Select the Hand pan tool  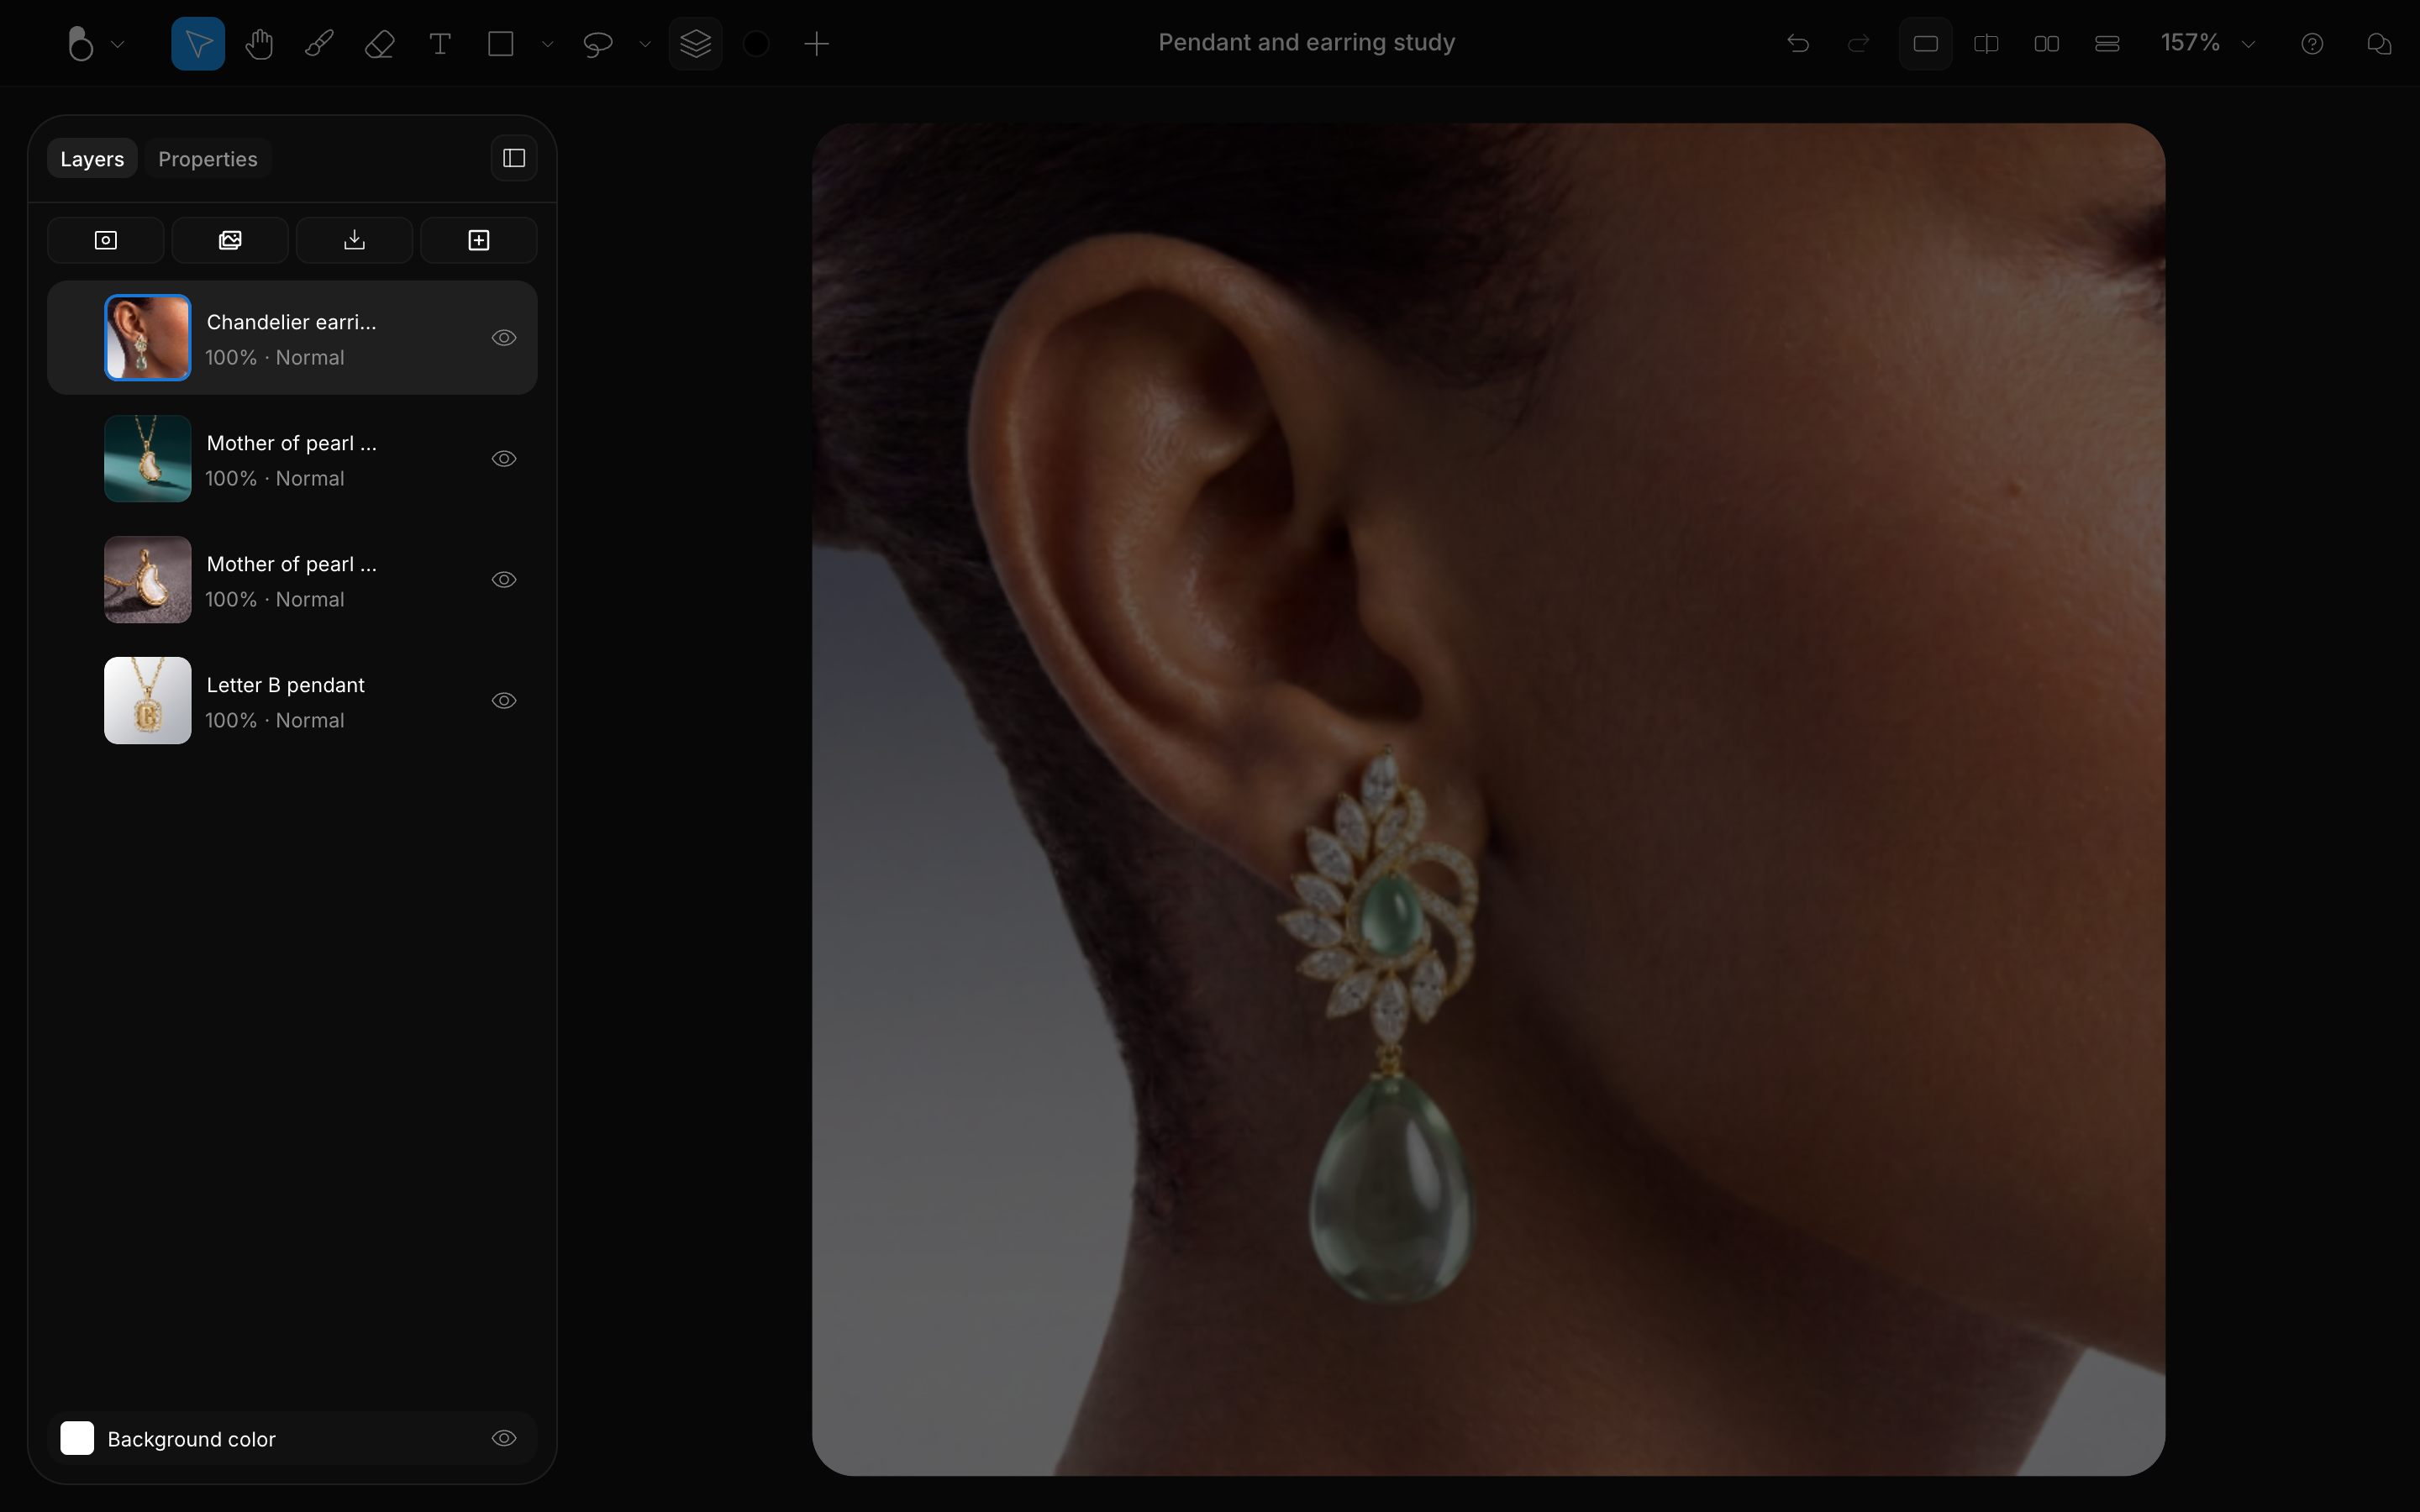click(x=259, y=44)
